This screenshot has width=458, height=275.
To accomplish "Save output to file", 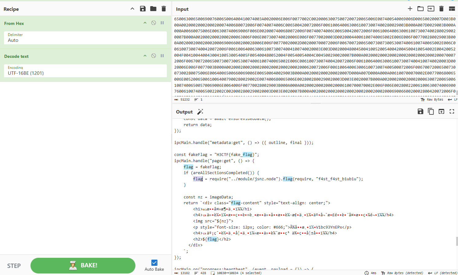I will coord(421,112).
